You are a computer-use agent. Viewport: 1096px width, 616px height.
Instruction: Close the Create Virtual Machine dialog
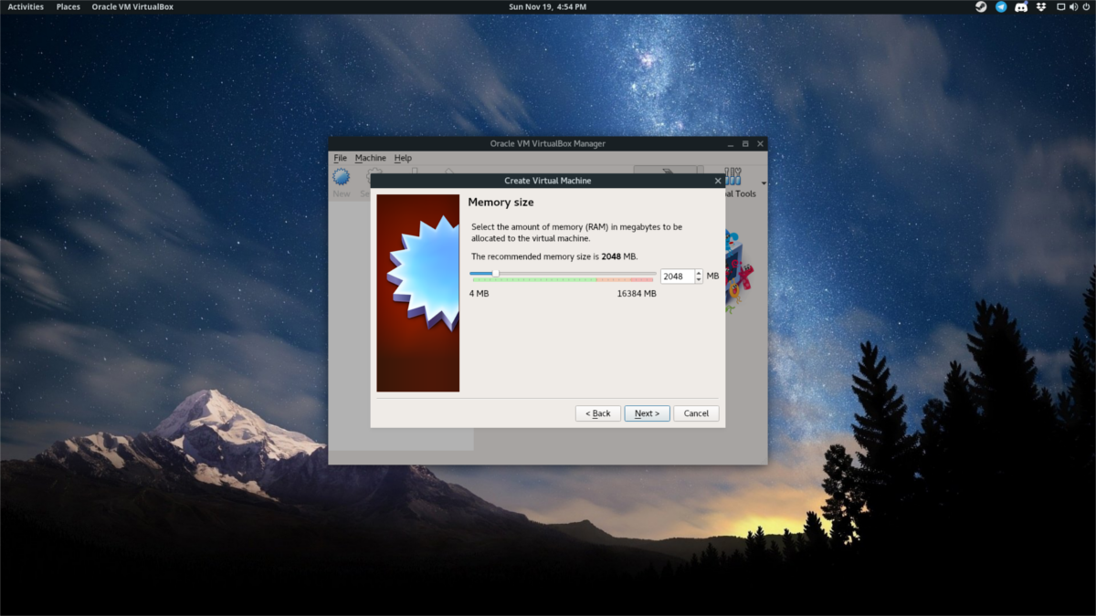pos(718,181)
